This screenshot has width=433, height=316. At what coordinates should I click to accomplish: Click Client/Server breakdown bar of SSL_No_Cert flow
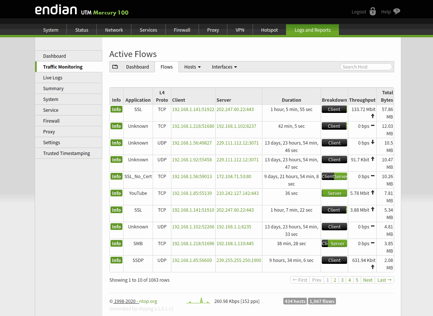tap(334, 177)
